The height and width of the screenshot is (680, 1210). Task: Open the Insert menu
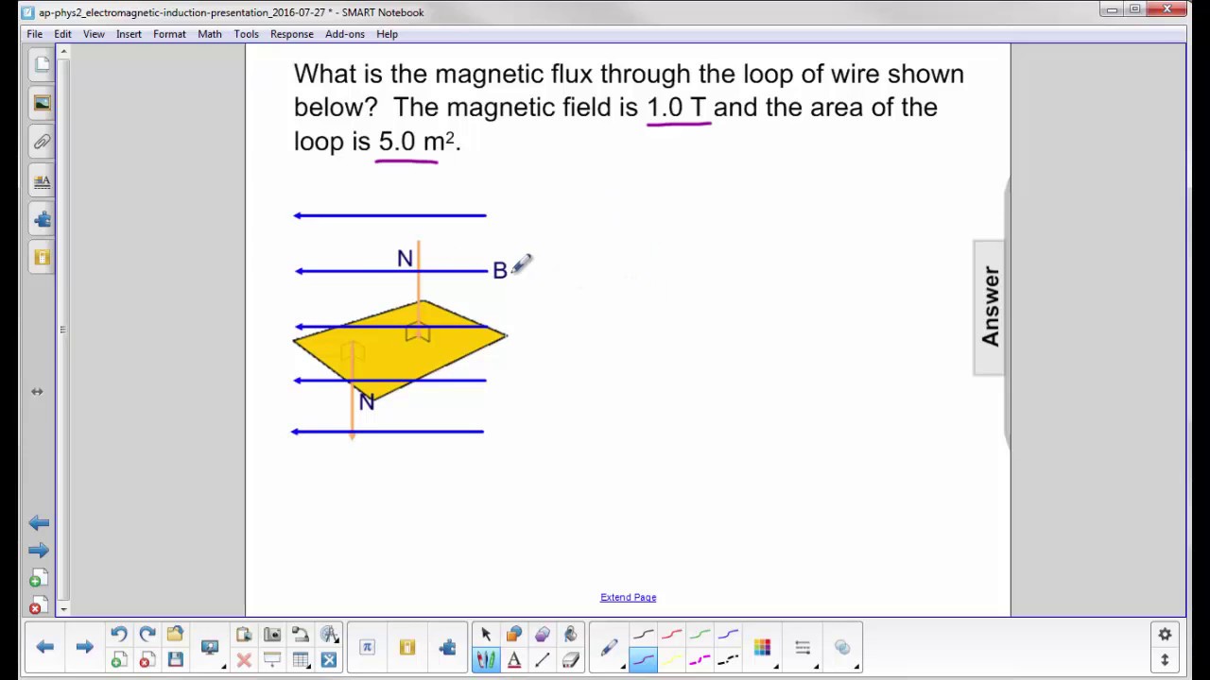click(129, 34)
